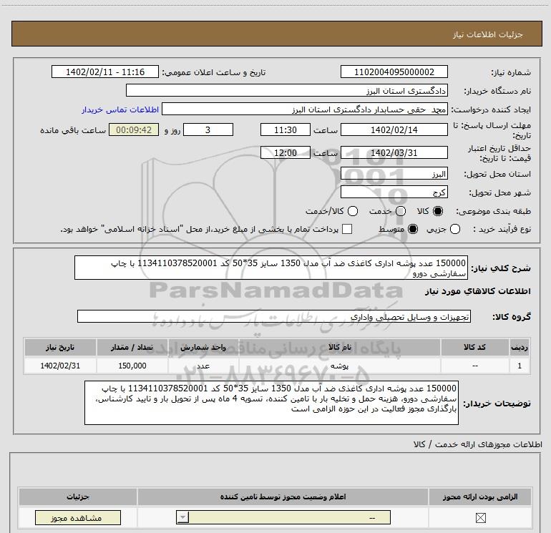Click the واحد شمارش column header
Image resolution: width=551 pixels, height=533 pixels.
203,347
